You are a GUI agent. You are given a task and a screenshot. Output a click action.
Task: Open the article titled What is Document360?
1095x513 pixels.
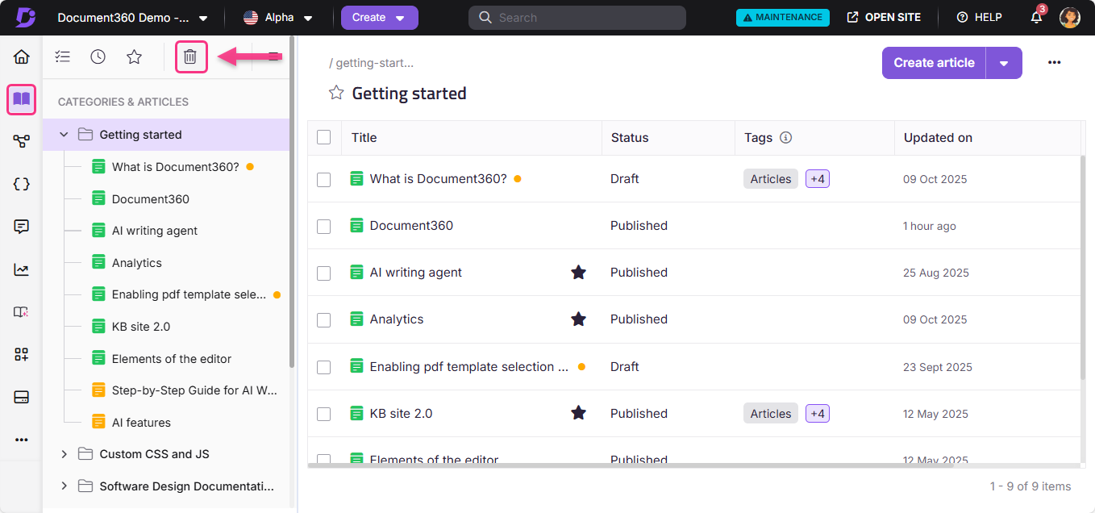click(439, 178)
